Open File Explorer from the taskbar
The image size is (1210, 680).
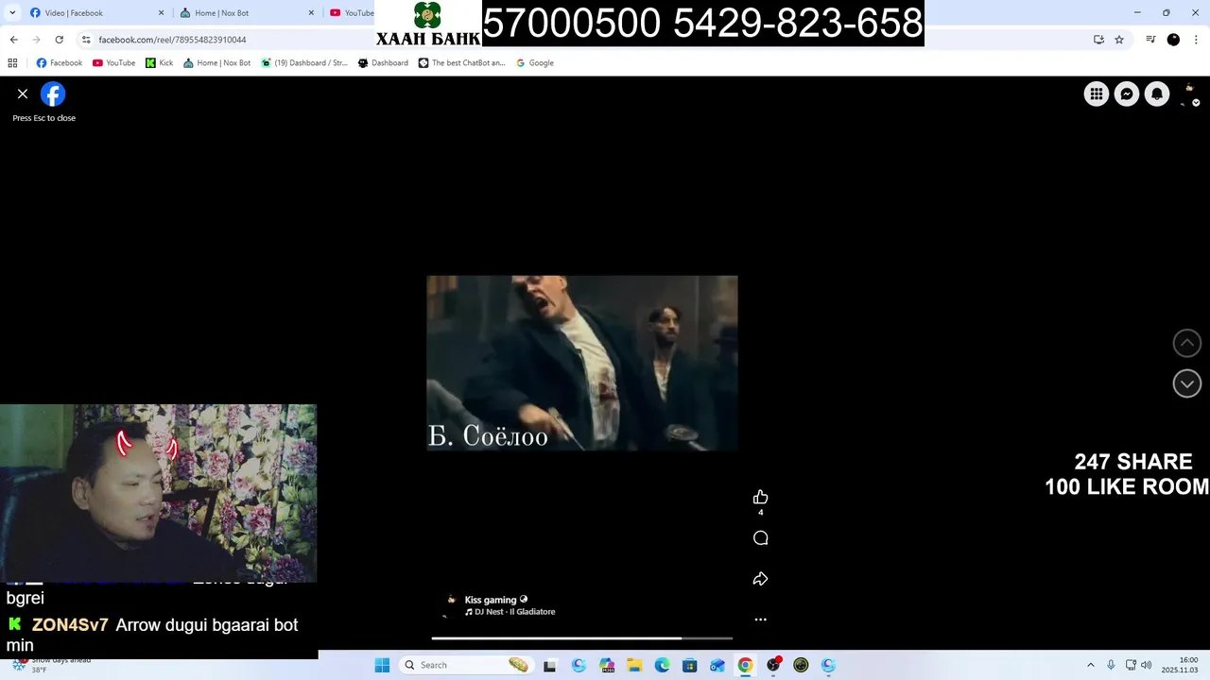(x=634, y=665)
